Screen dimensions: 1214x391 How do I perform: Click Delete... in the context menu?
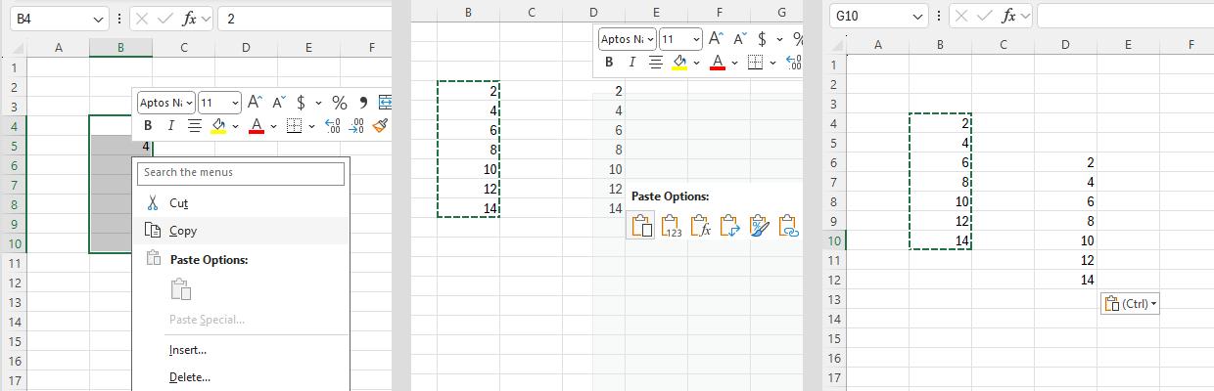[x=189, y=377]
